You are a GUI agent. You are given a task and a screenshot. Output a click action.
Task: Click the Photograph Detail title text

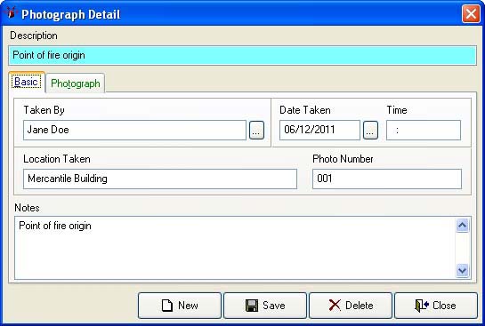coord(71,14)
